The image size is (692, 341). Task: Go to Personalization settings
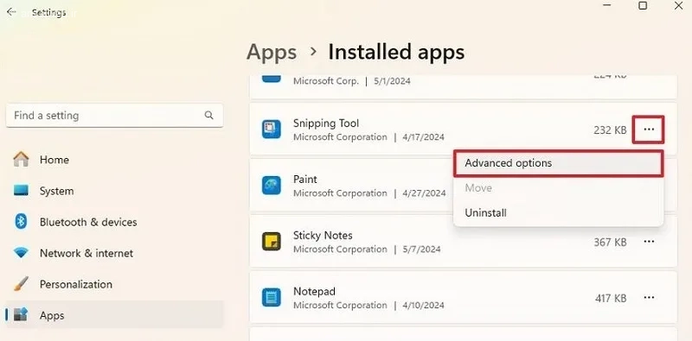click(x=114, y=284)
